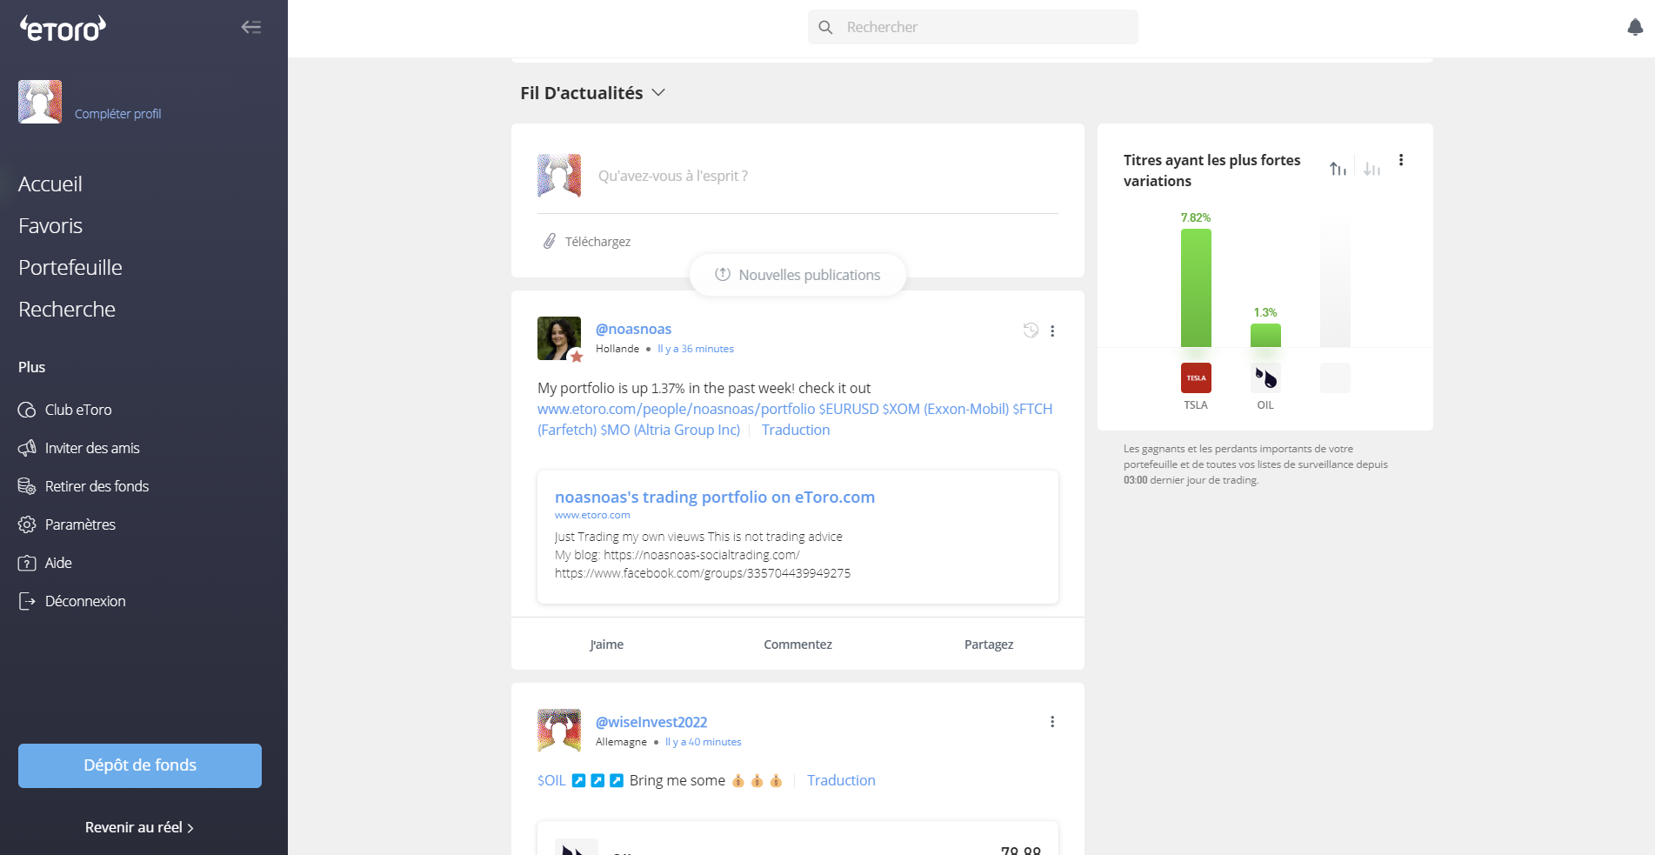
Task: Open the notifications bell
Action: point(1635,27)
